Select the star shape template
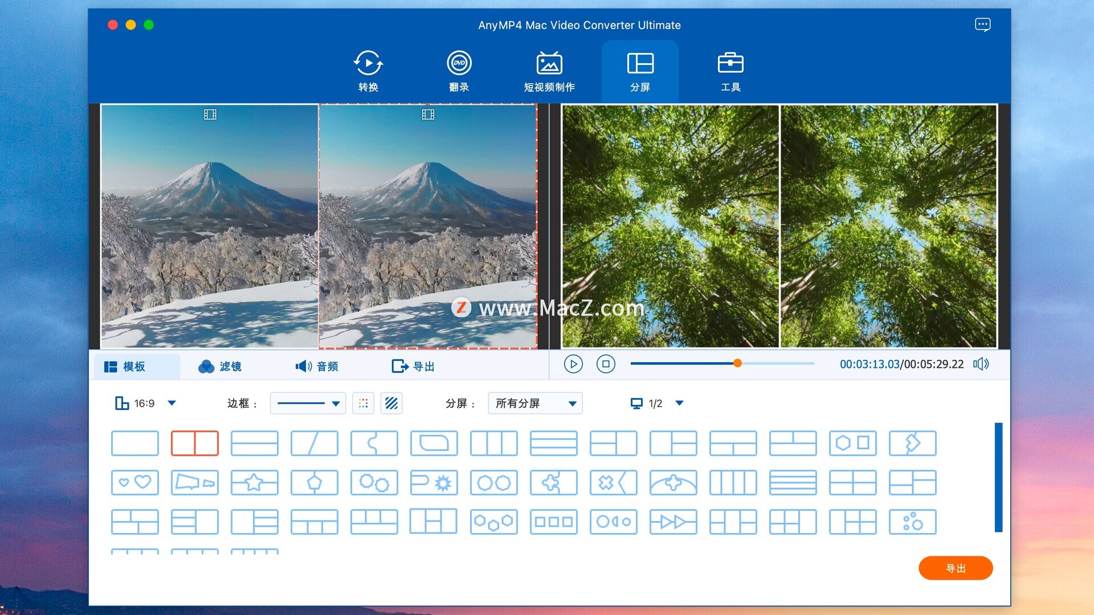 255,483
